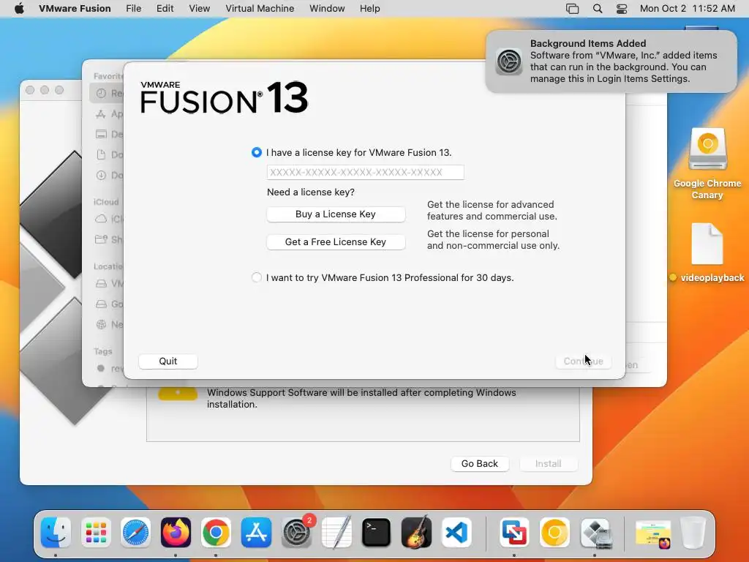Open App Store from the Dock

tap(256, 532)
